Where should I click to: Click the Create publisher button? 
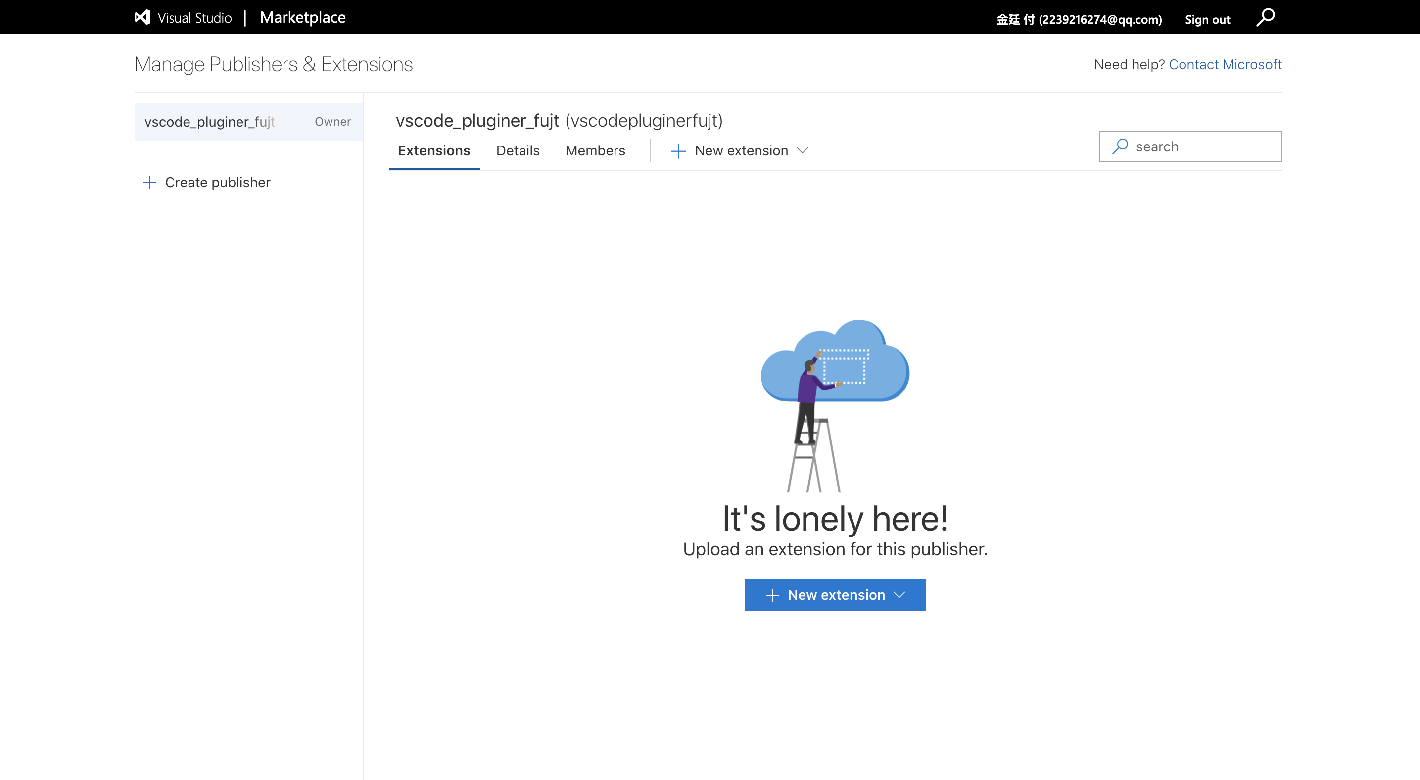(207, 182)
